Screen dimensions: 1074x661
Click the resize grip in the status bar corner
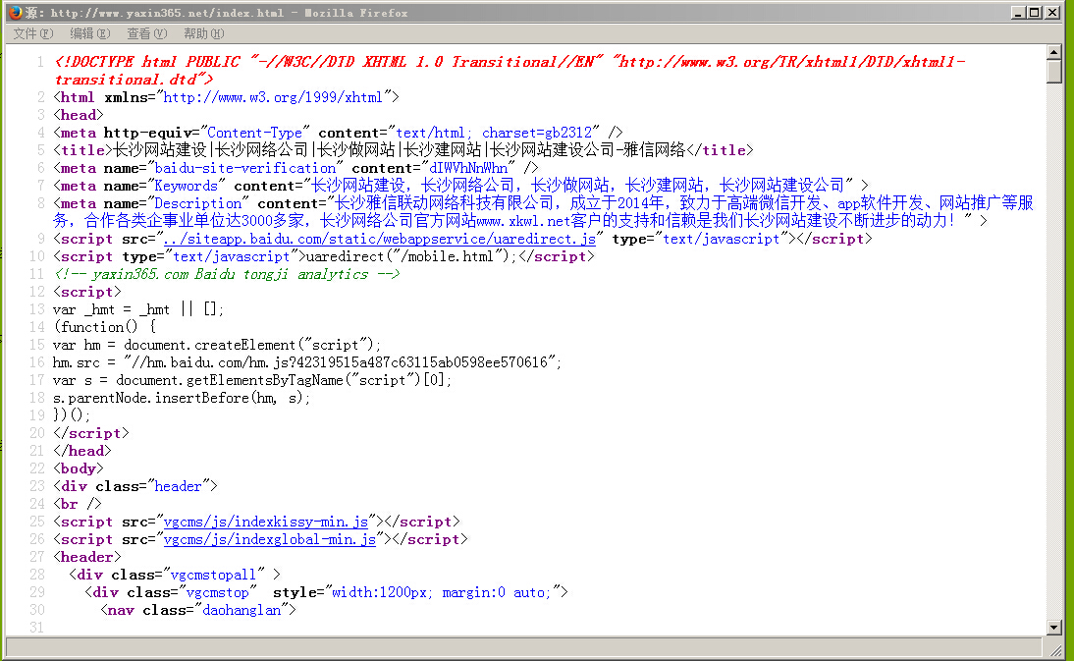pos(1064,651)
